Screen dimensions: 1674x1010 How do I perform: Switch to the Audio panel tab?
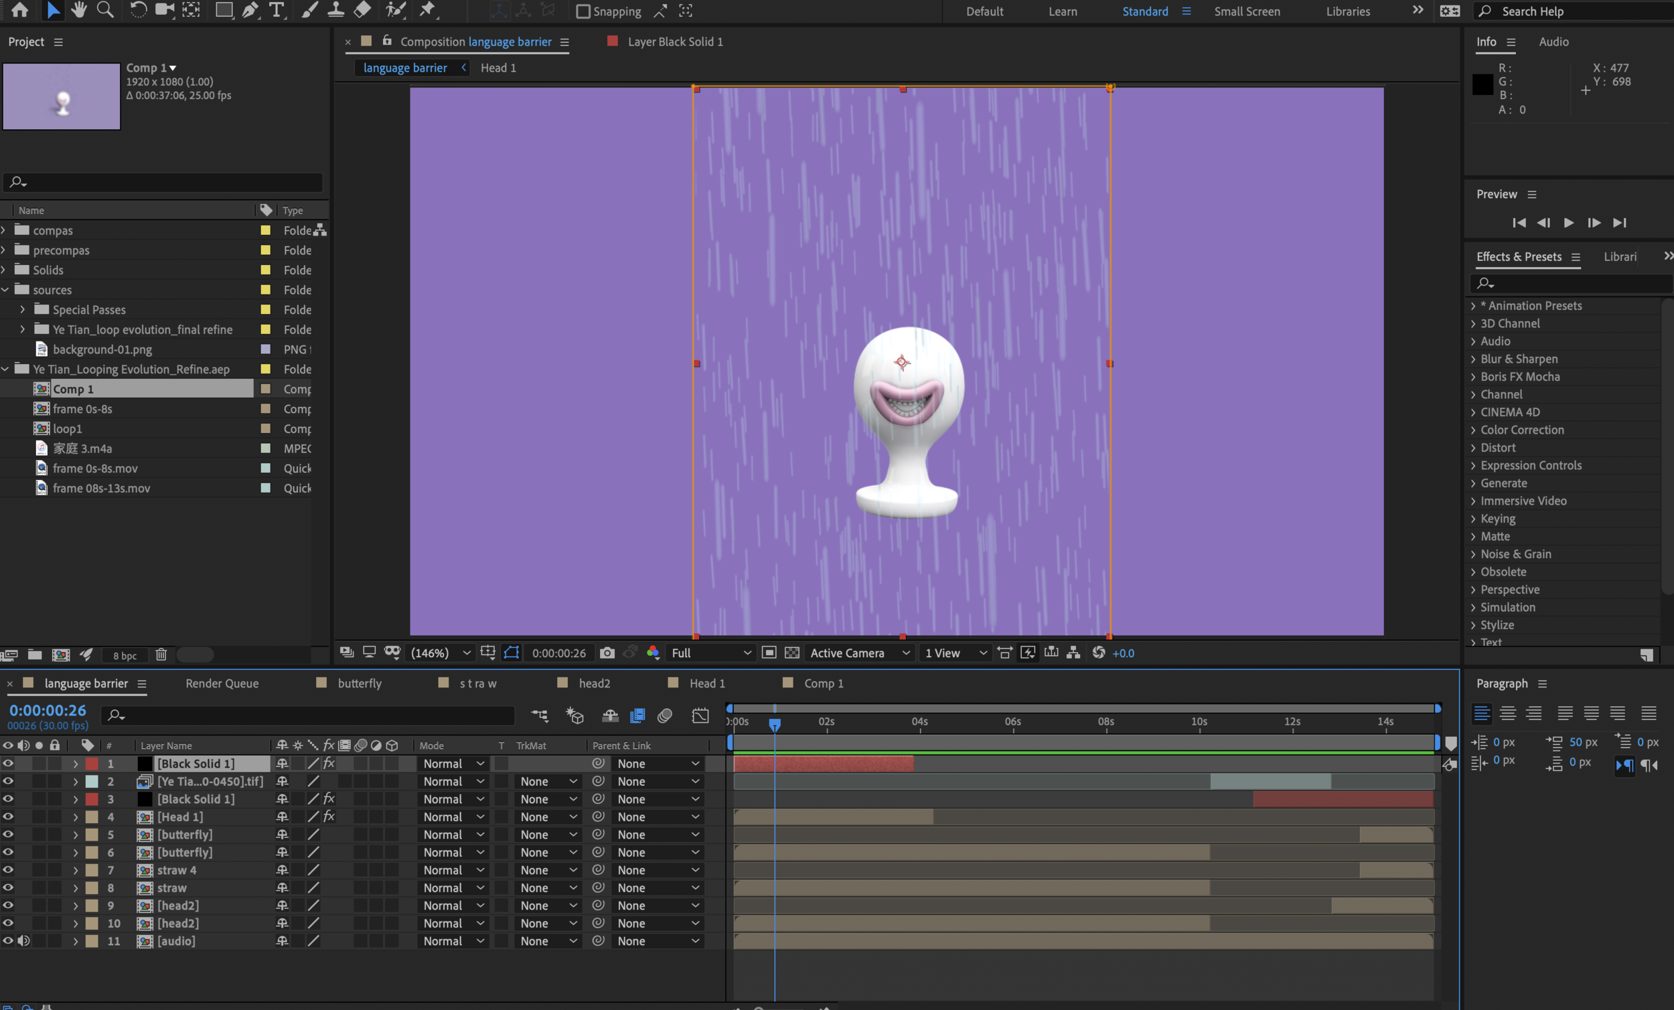click(x=1553, y=41)
